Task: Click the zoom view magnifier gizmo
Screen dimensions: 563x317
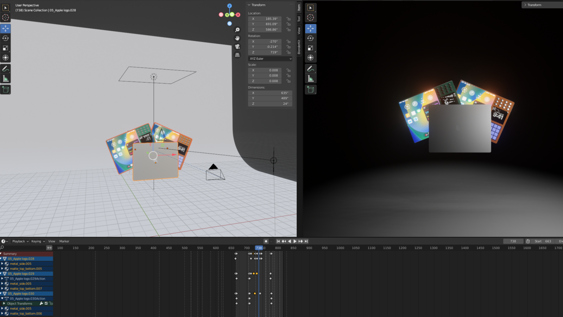Action: coord(238,30)
